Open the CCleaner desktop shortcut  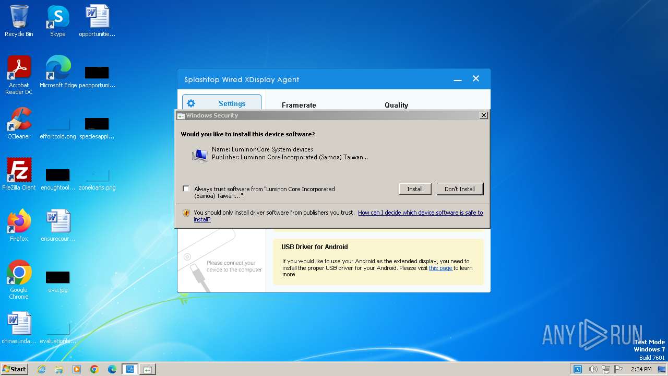(x=19, y=123)
